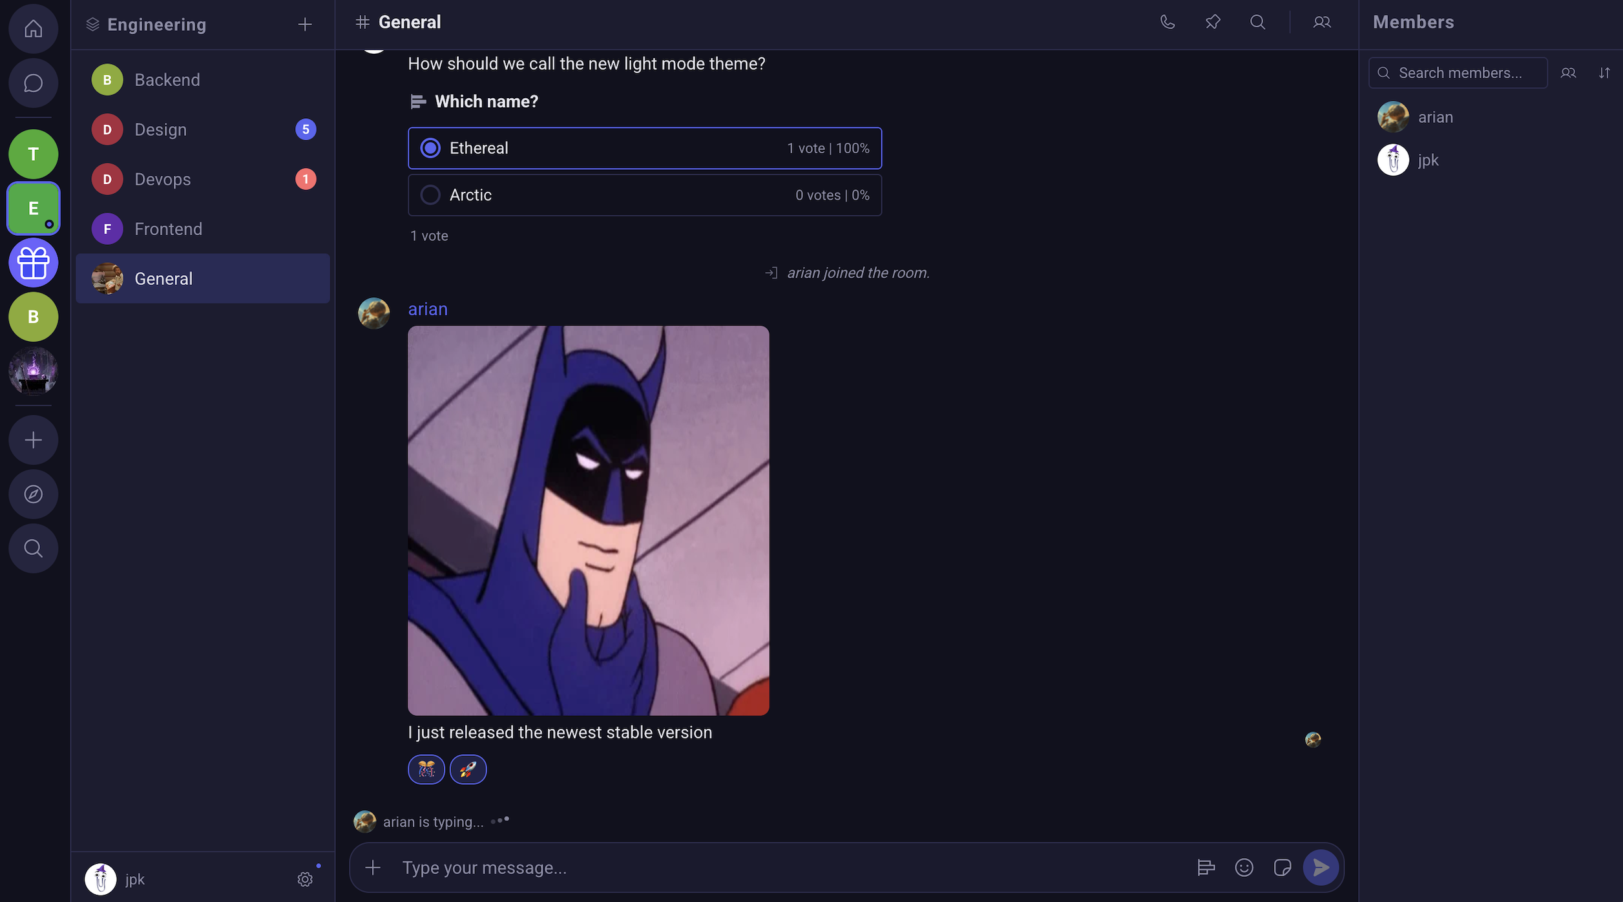Click the '1 vote' poll total text
The width and height of the screenshot is (1623, 902).
[429, 236]
